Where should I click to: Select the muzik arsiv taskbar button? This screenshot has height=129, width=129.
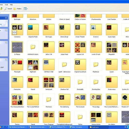99,127
